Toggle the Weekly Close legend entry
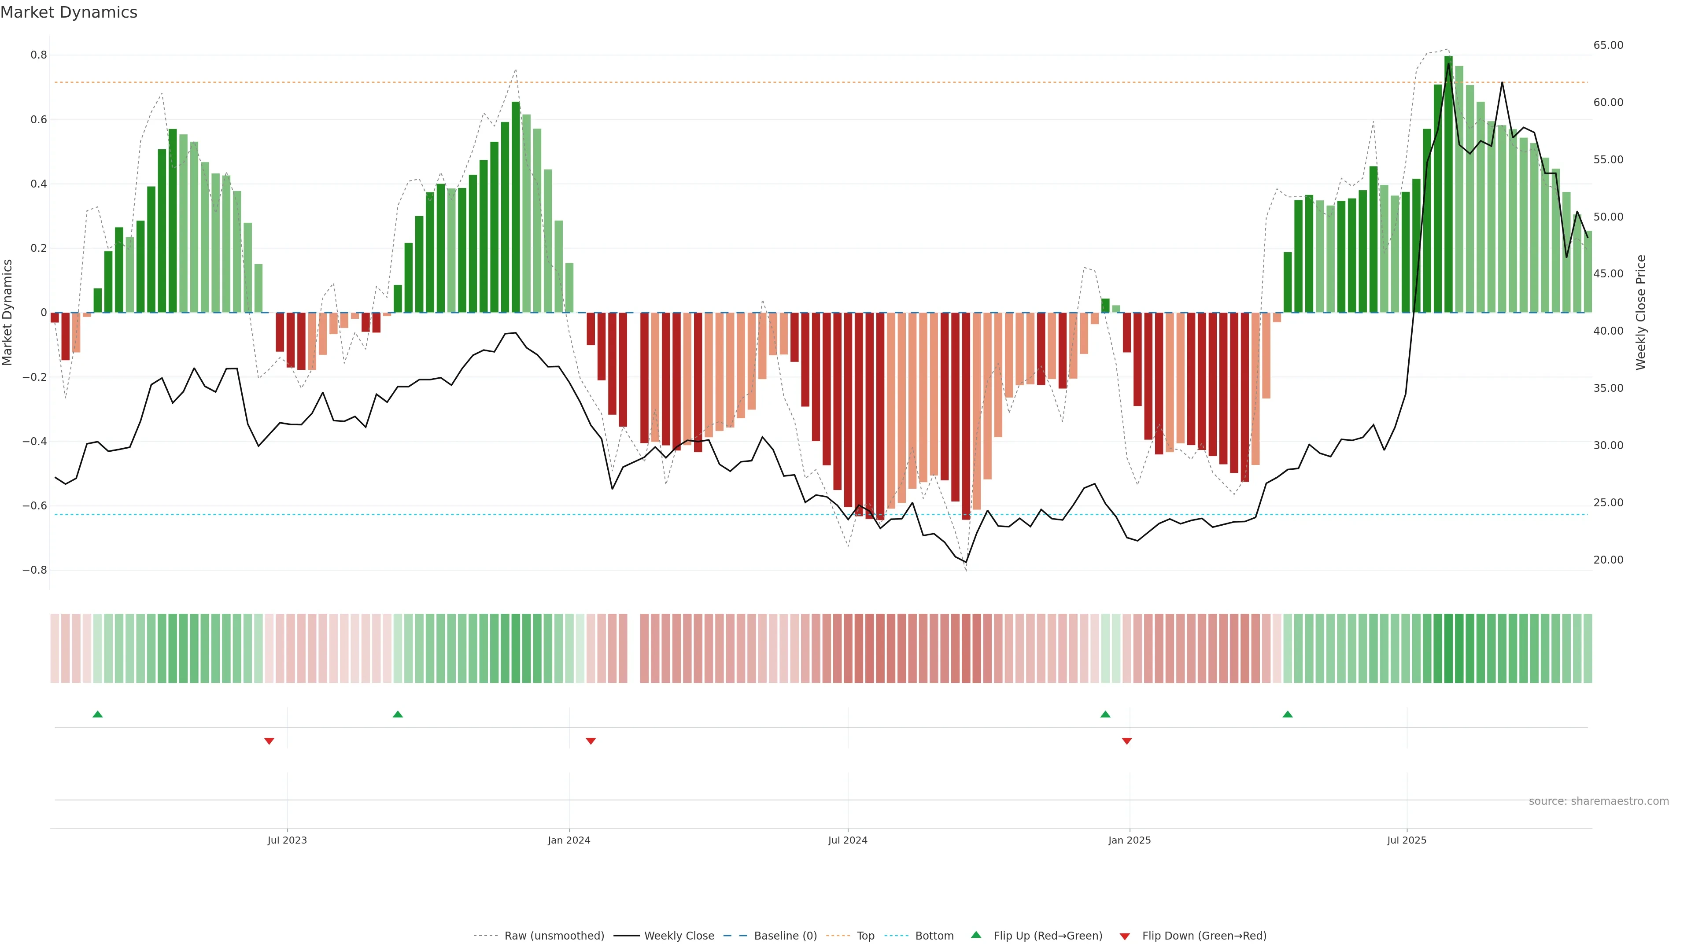 click(679, 936)
